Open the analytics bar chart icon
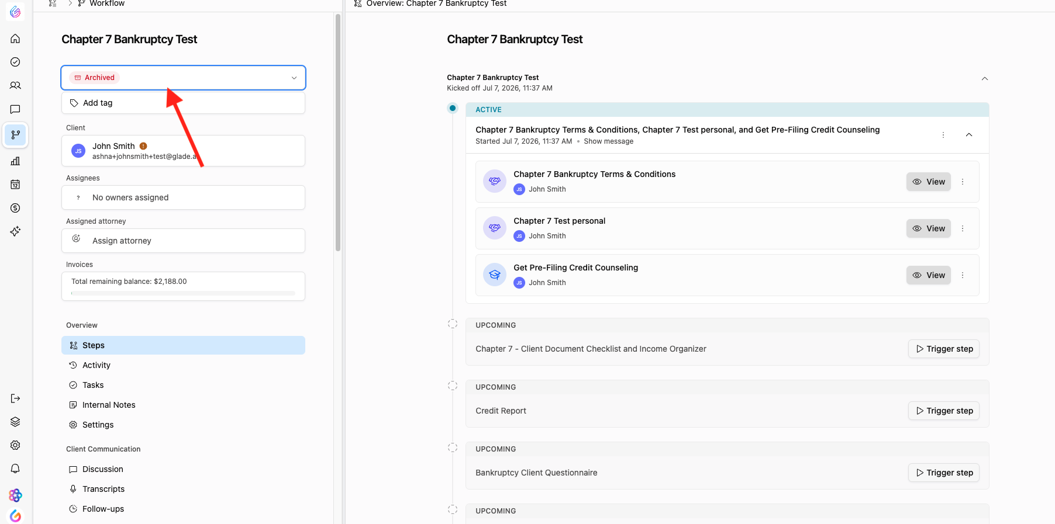The height and width of the screenshot is (524, 1055). coord(15,161)
